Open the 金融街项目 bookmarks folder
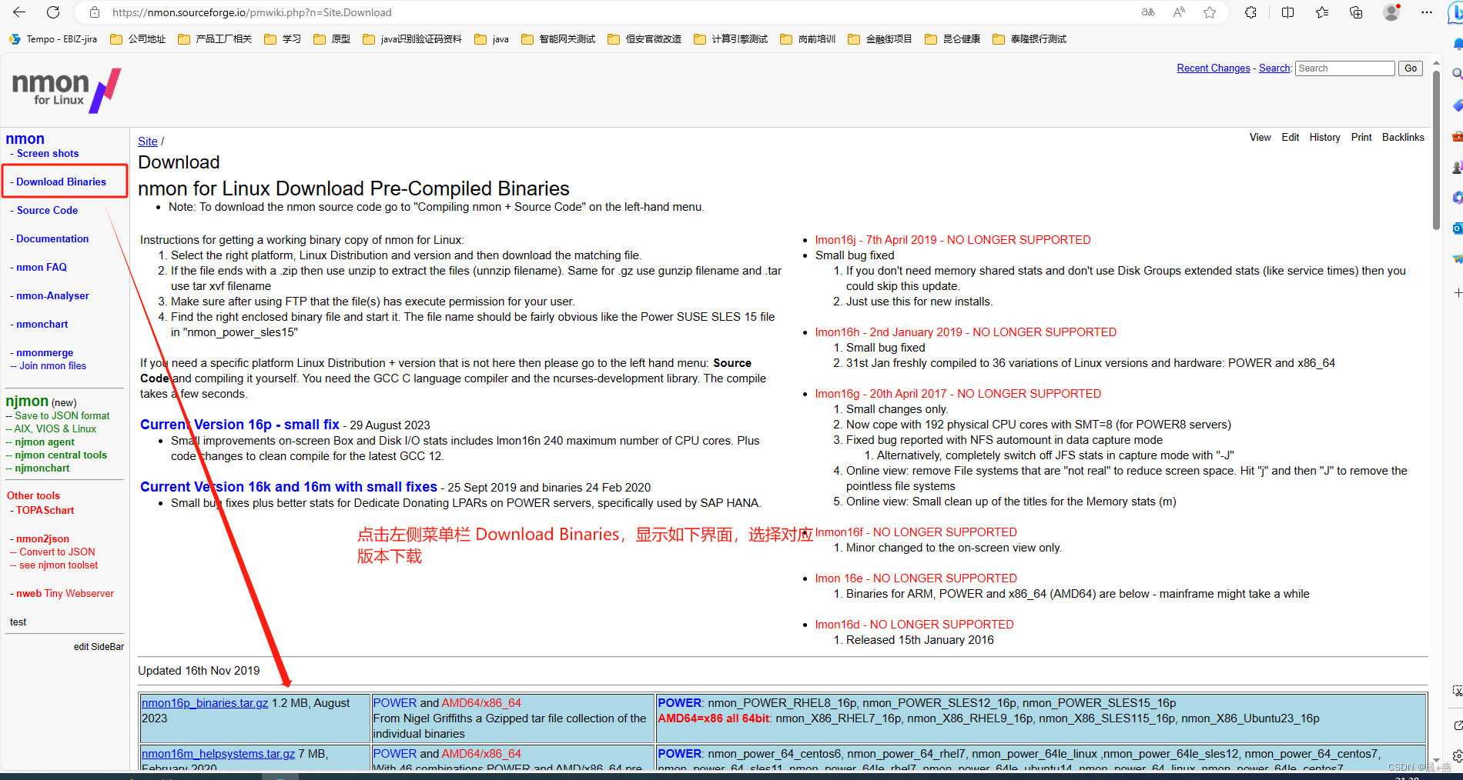Viewport: 1463px width, 780px height. [x=880, y=39]
